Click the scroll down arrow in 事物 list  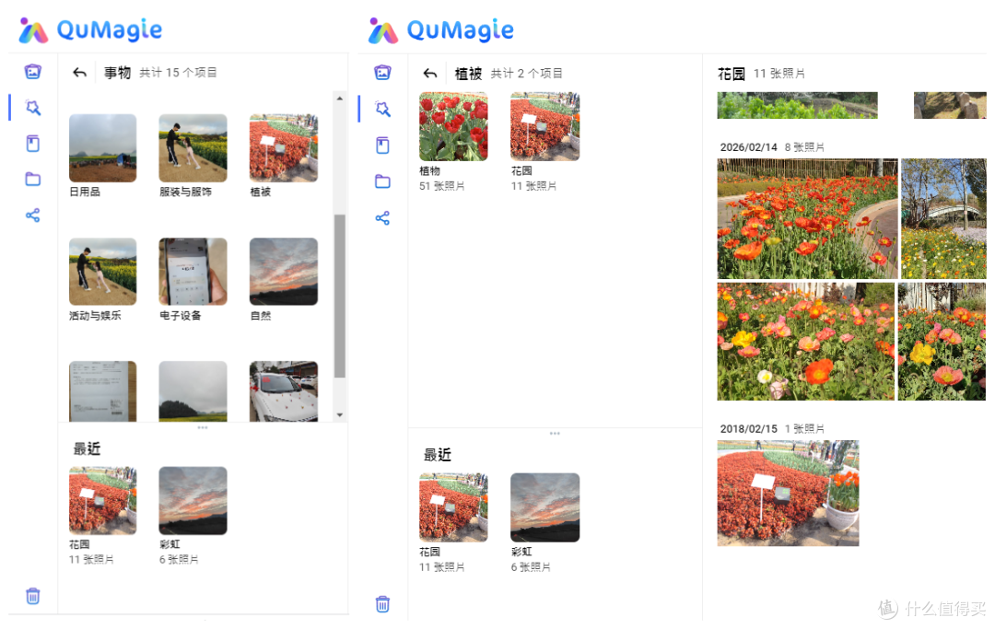[x=339, y=415]
